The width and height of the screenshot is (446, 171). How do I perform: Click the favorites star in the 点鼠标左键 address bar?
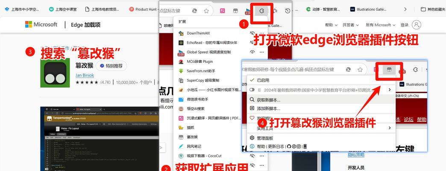[206, 11]
